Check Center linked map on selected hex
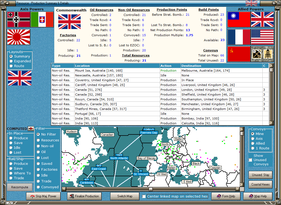The image size is (281, 205). (144, 196)
